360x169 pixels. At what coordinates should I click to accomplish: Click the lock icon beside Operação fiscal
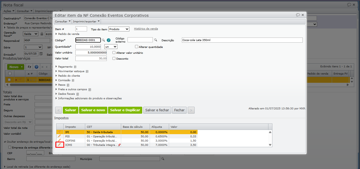point(42,34)
